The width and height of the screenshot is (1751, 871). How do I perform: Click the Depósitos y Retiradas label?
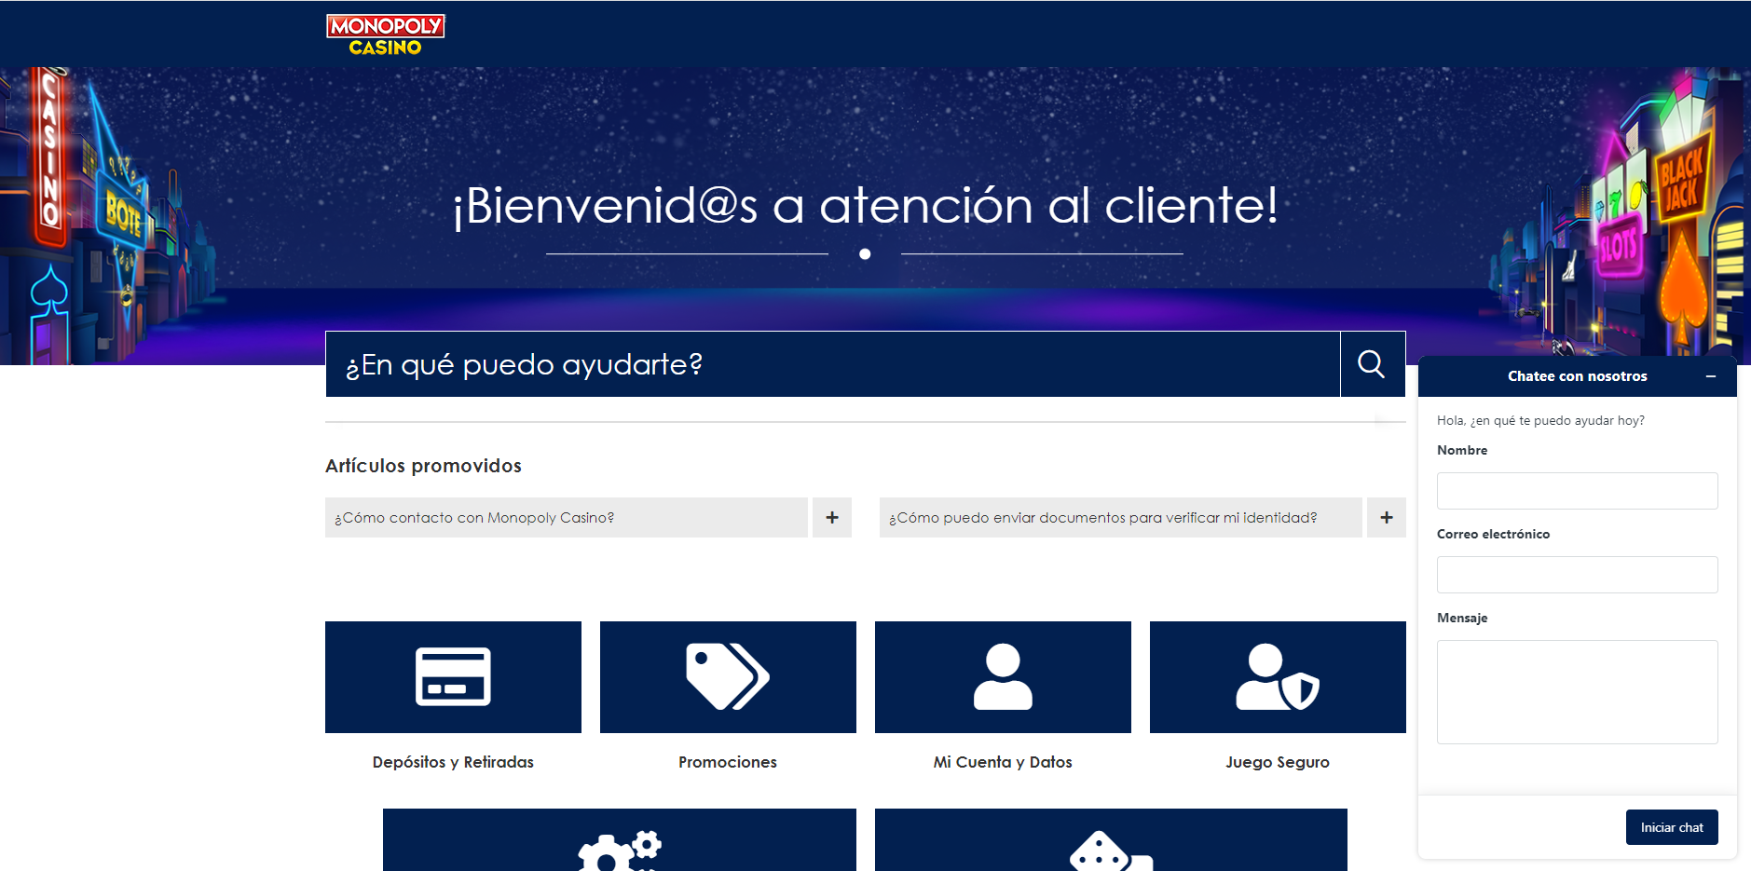coord(453,762)
